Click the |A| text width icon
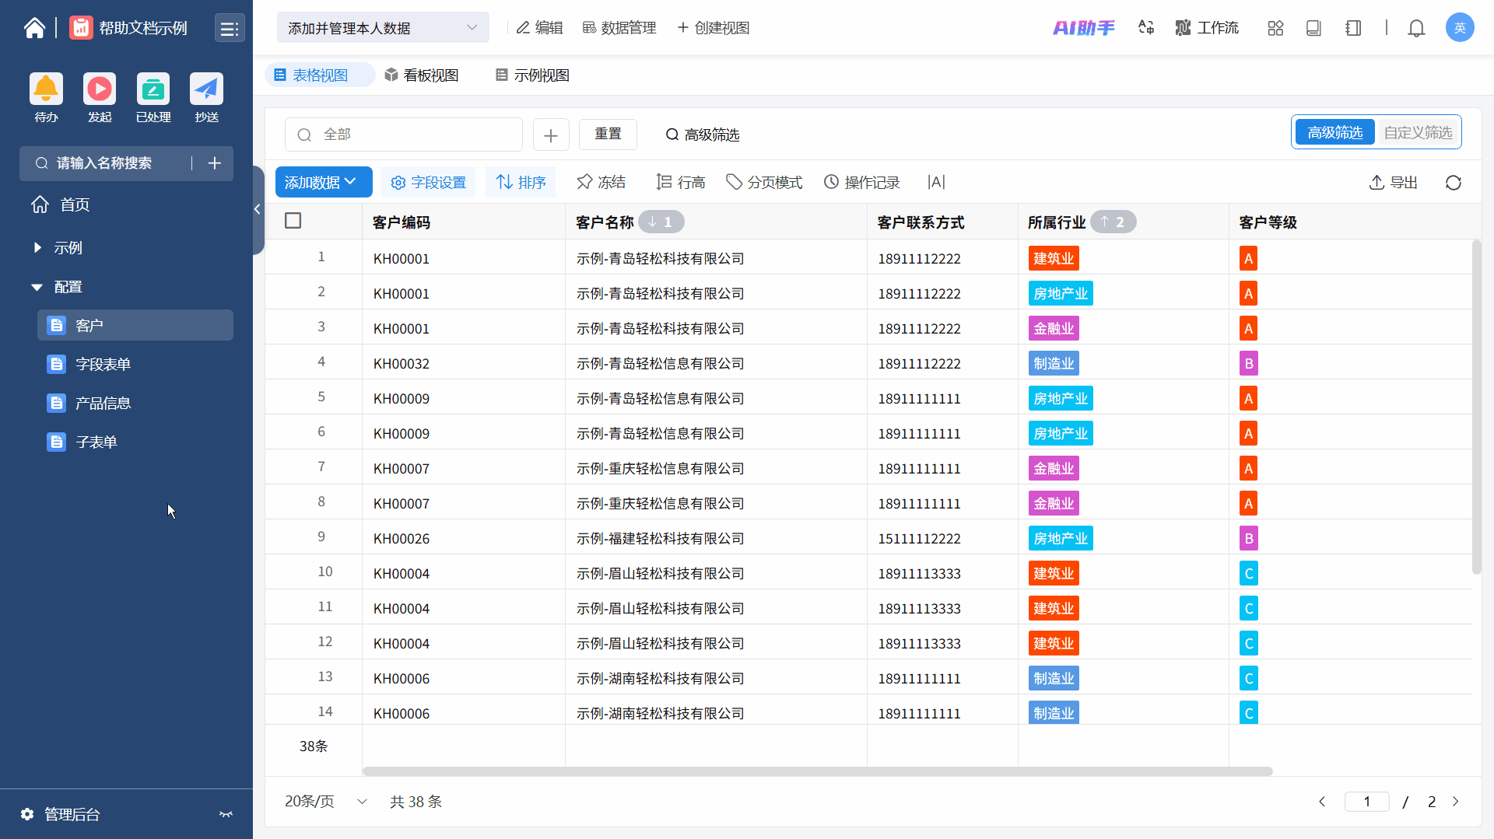 coord(936,182)
